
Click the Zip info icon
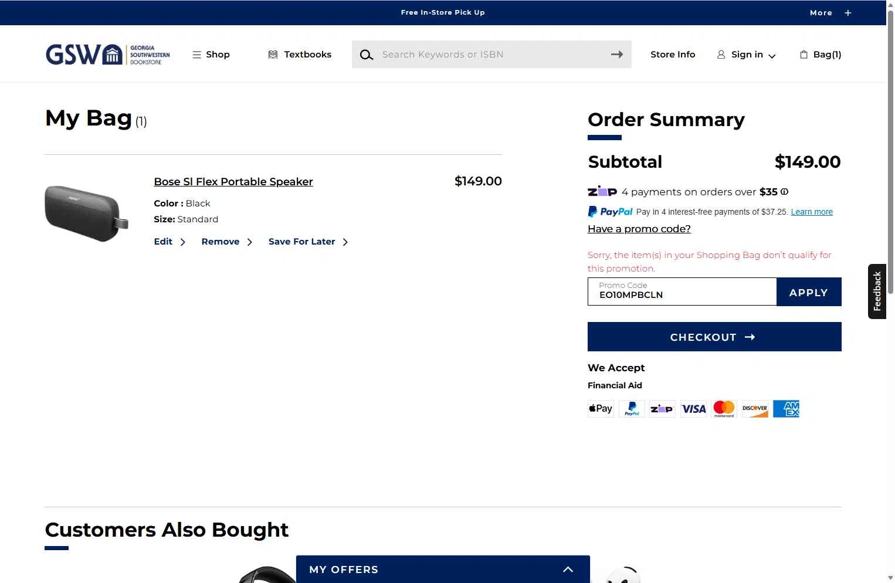(x=784, y=192)
